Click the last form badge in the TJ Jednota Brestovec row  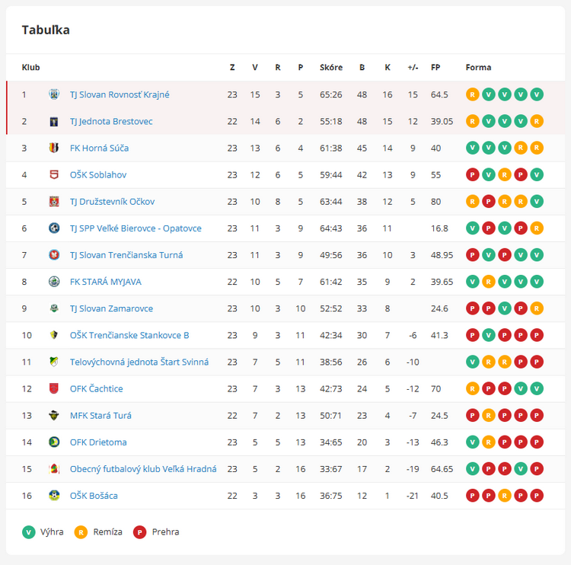click(x=537, y=121)
